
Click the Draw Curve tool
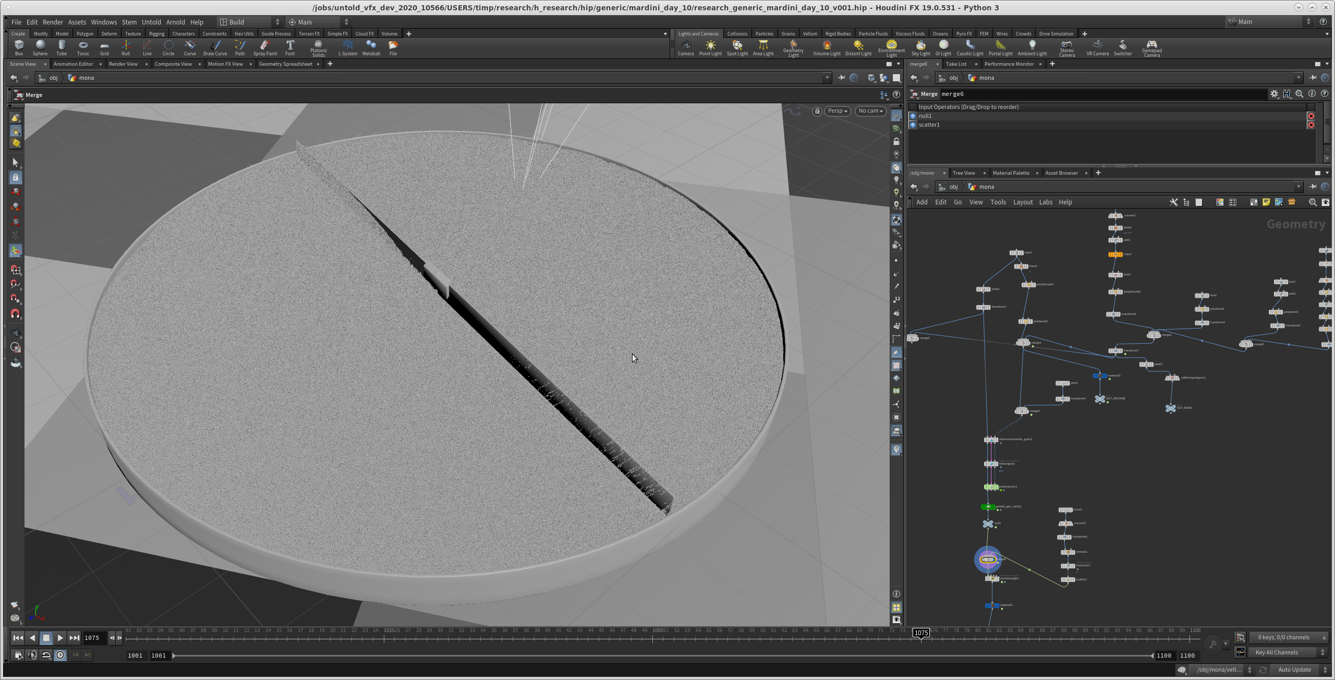click(x=215, y=47)
